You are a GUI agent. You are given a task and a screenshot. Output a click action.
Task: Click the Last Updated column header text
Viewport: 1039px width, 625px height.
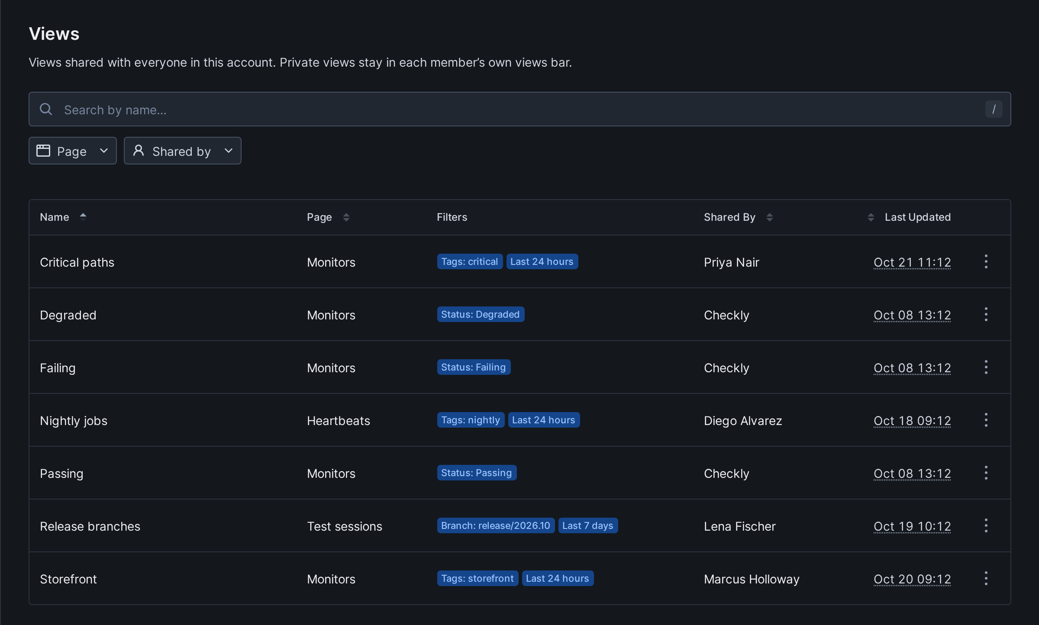[918, 217]
